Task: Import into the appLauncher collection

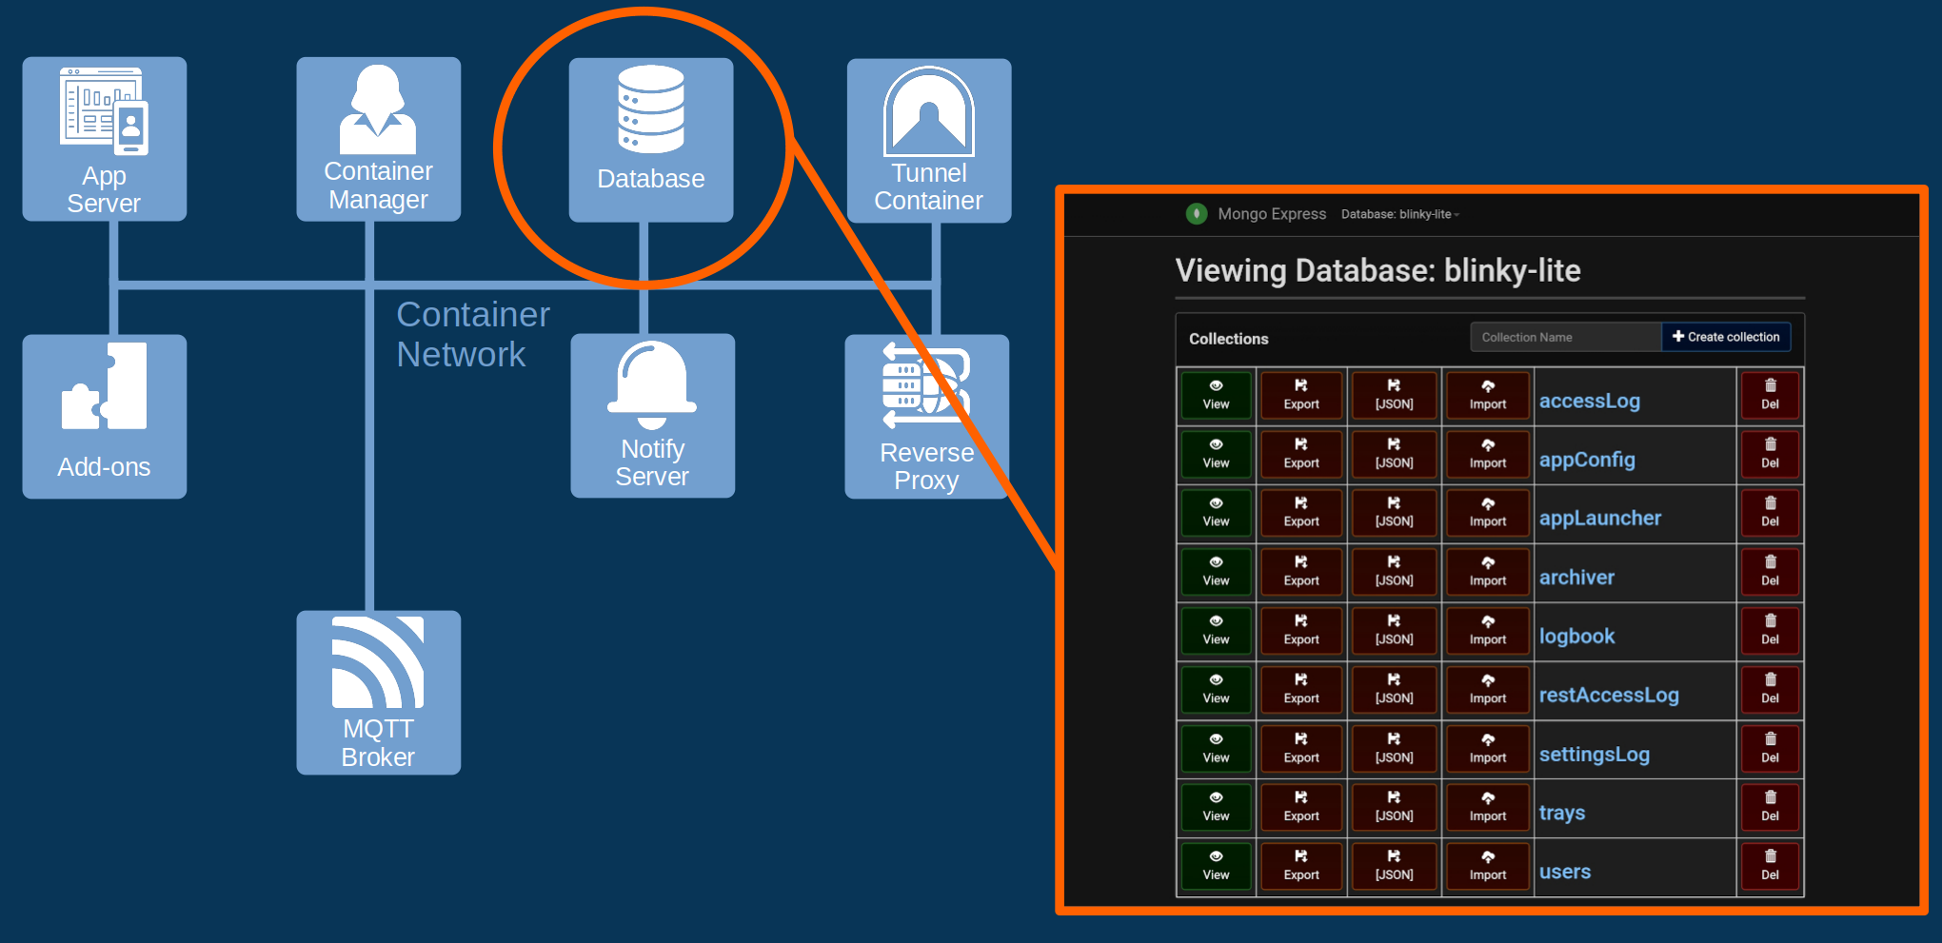Action: (x=1487, y=514)
